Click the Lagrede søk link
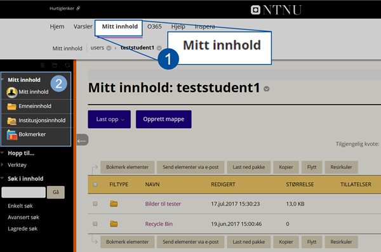 [23, 229]
